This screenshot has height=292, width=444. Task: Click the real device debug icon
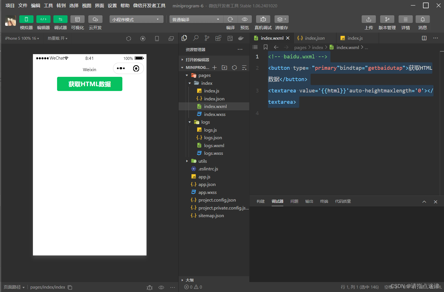(263, 19)
